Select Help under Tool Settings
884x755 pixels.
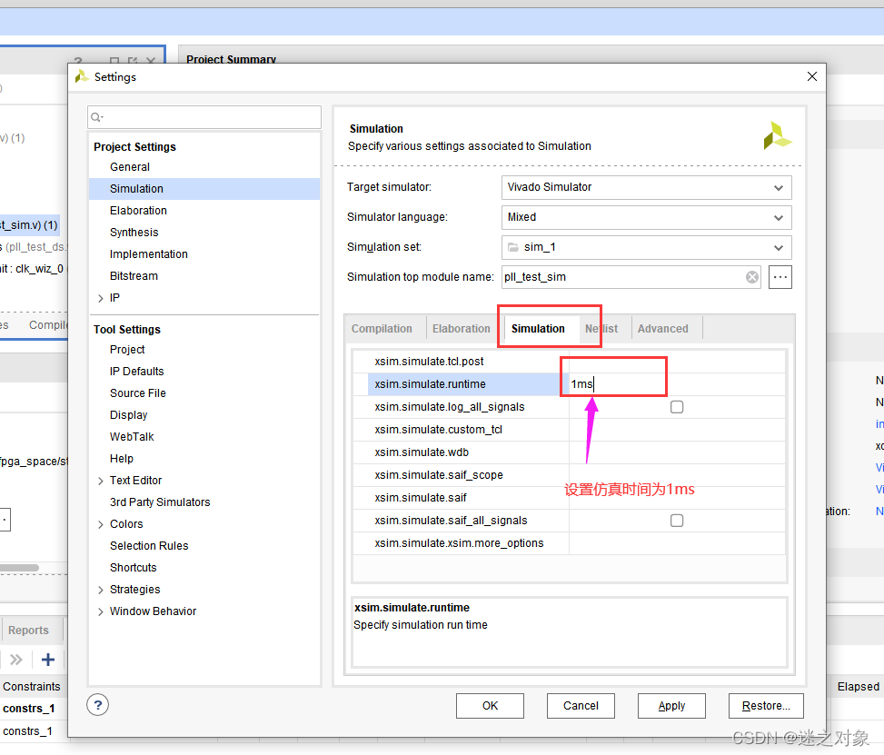coord(122,459)
